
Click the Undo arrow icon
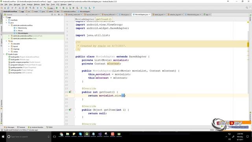click(12, 8)
